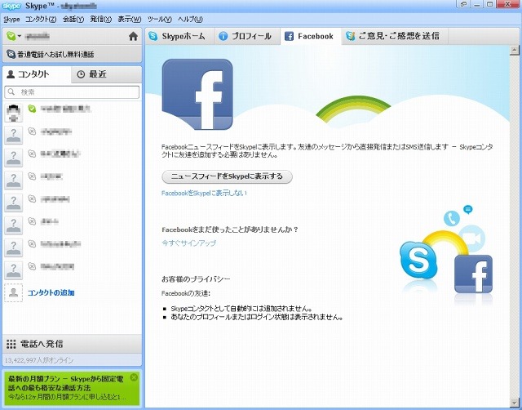Switch to the コンタクト tab
Viewport: 522px width, 410px height.
pos(37,74)
